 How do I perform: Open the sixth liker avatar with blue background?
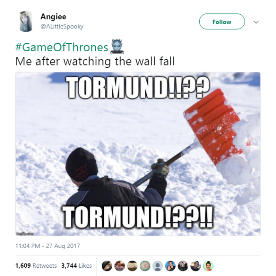pyautogui.click(x=170, y=266)
